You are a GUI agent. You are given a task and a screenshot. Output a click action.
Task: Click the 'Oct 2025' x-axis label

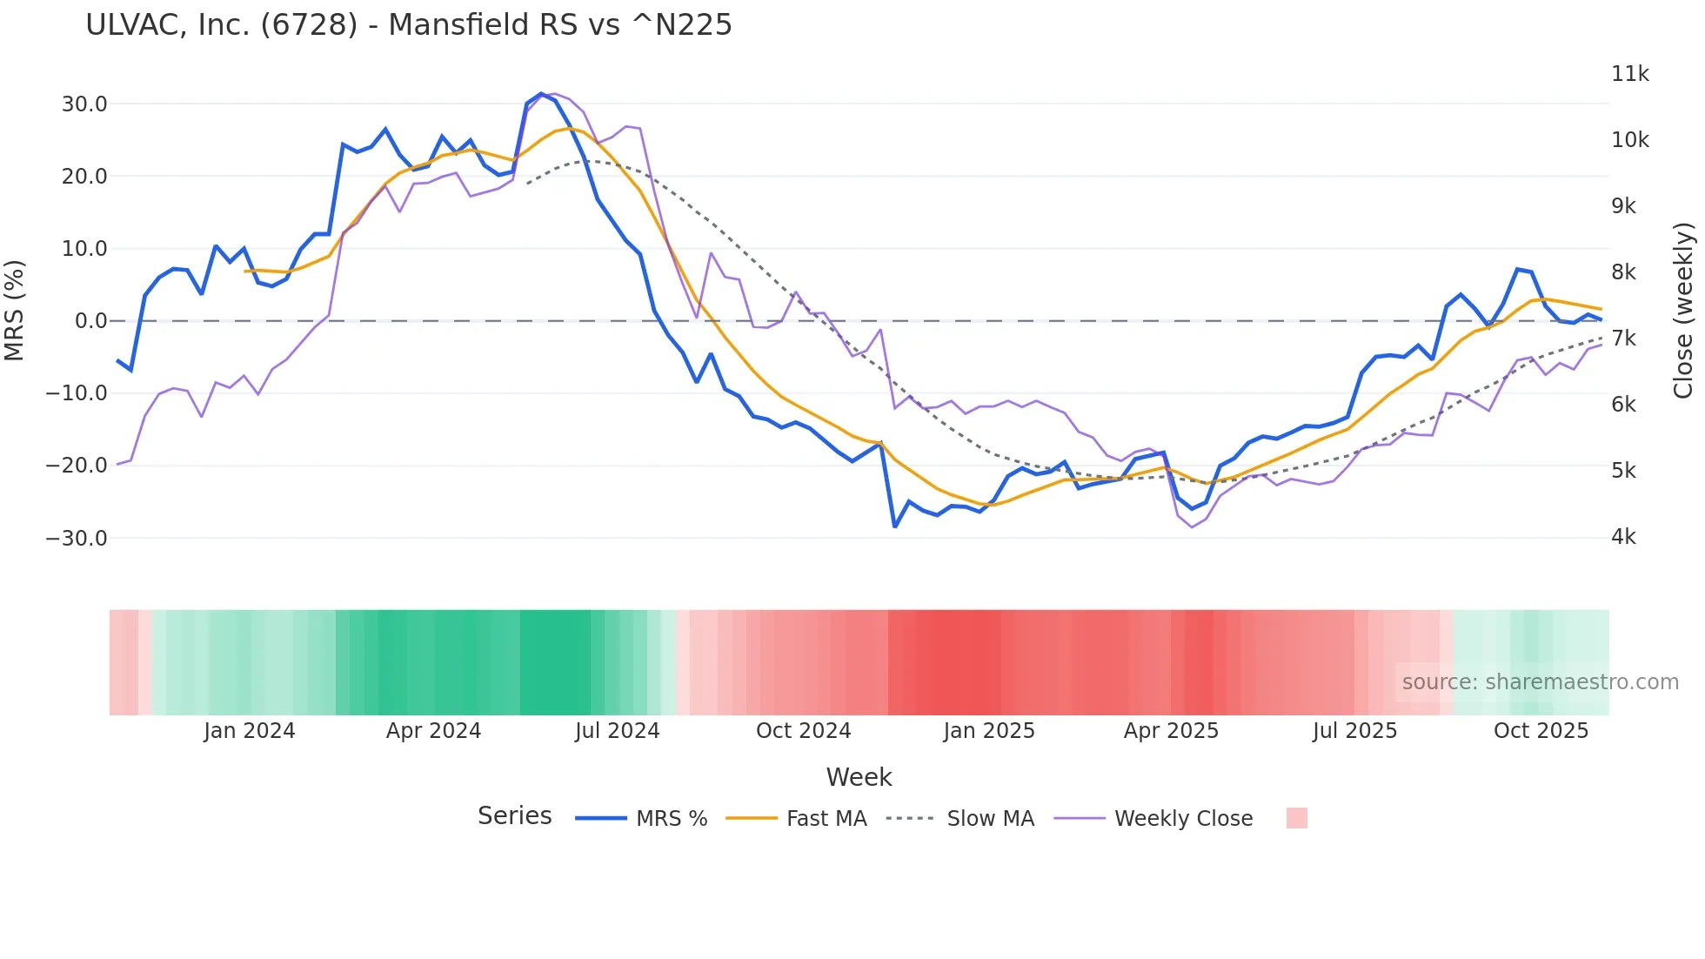click(1541, 731)
